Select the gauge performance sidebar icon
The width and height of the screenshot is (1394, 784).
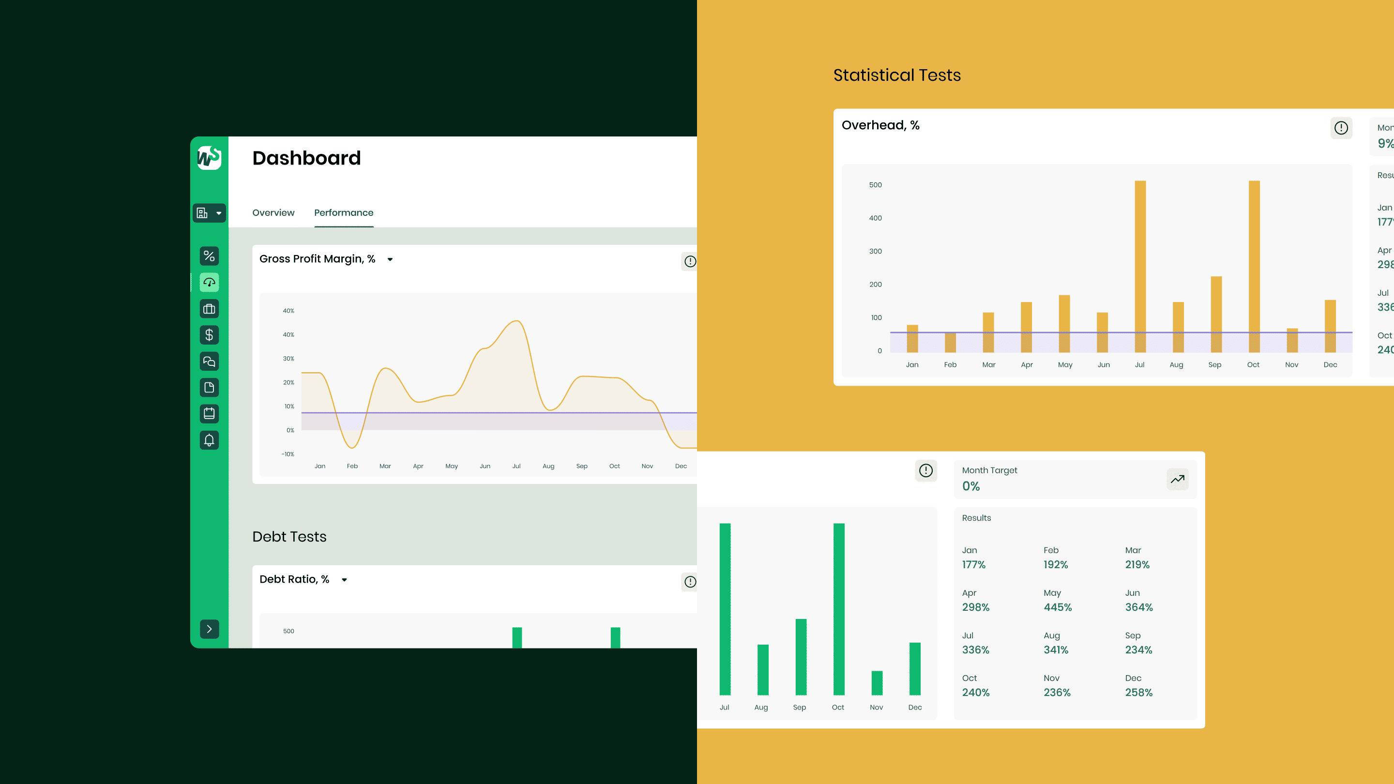(x=209, y=283)
